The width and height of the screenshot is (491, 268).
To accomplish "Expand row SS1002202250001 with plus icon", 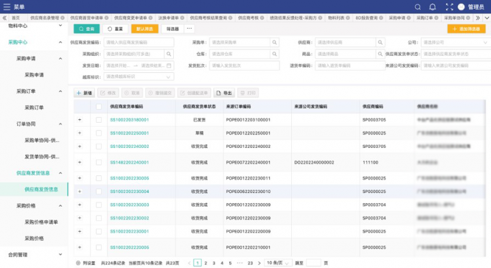I will 80,133.
